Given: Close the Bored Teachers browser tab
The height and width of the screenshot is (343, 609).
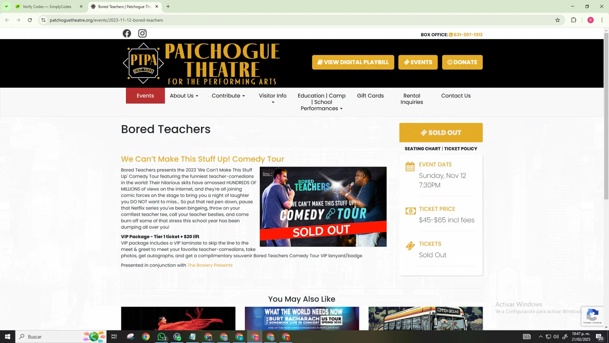Looking at the screenshot, I should coord(157,7).
